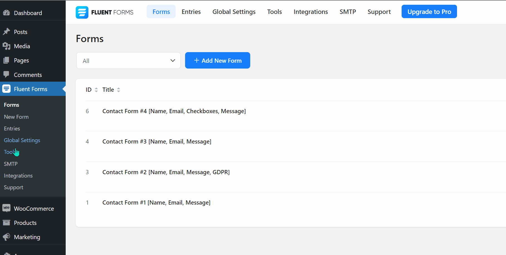506x255 pixels.
Task: Open Contact Form #3 [Name, Email, Message]
Action: (157, 141)
